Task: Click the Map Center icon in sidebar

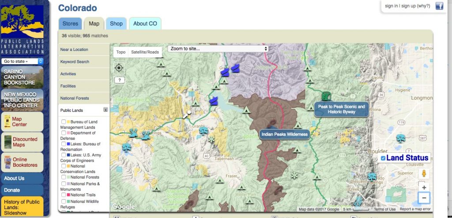Action: pos(8,122)
